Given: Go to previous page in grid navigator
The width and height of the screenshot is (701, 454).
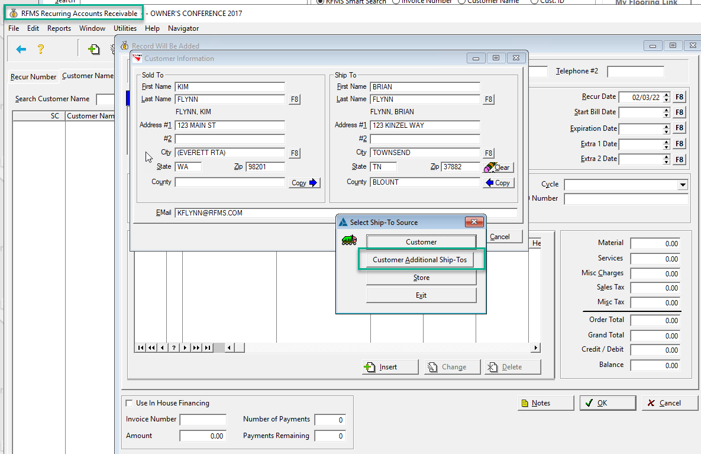Looking at the screenshot, I should click(x=152, y=347).
